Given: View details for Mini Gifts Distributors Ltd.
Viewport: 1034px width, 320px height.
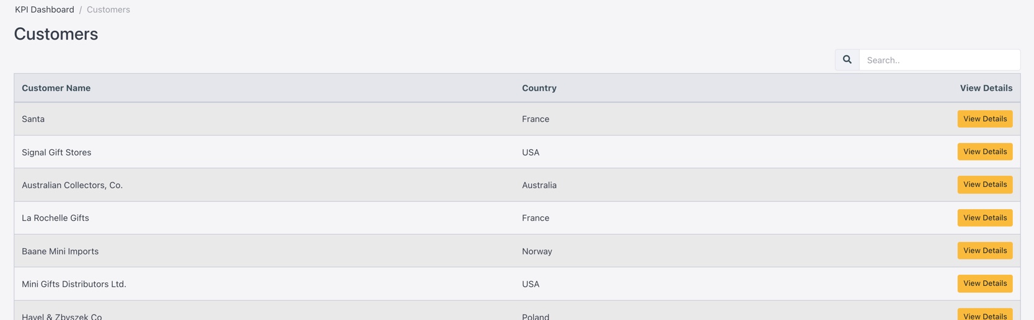Looking at the screenshot, I should pos(984,283).
